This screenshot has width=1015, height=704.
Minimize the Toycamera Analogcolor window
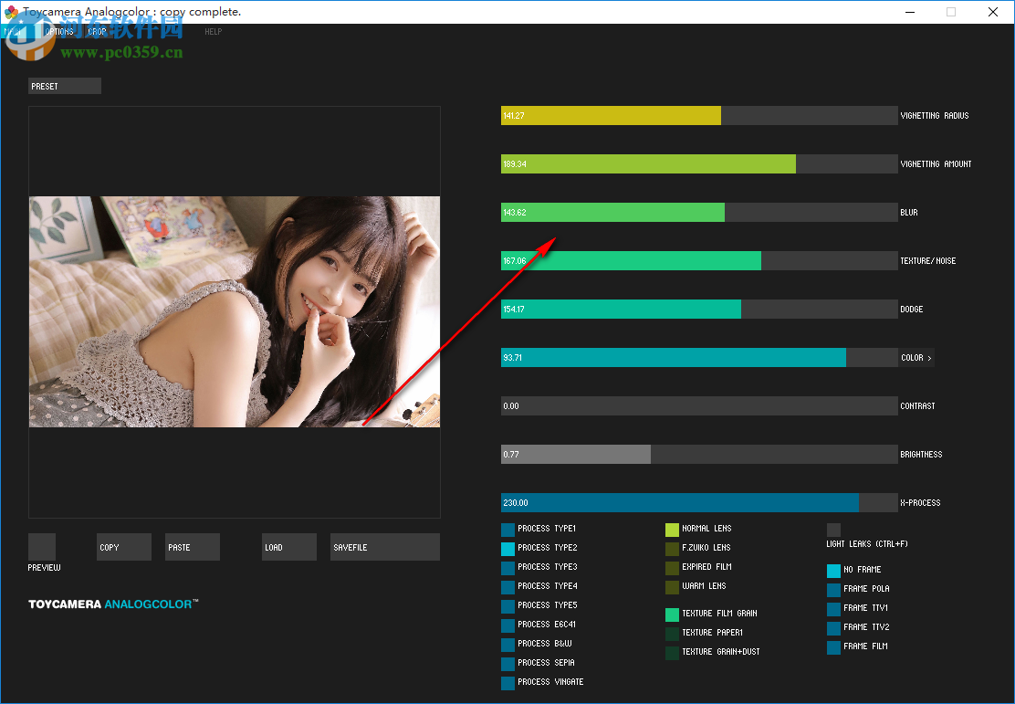910,12
